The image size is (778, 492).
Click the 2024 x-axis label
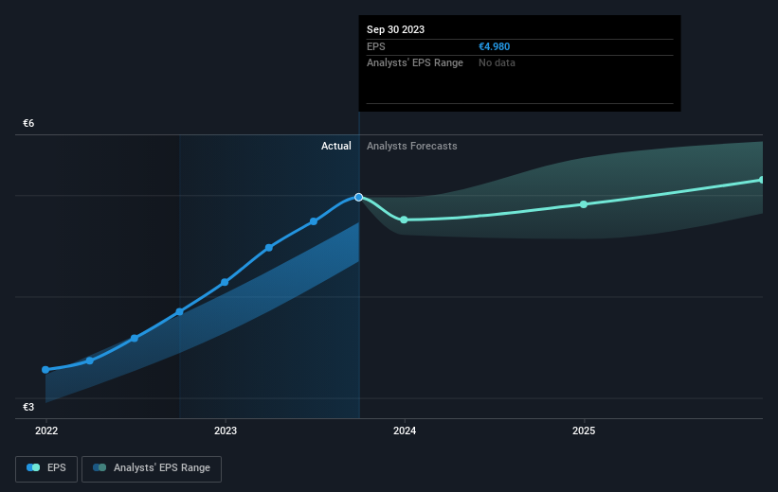405,430
